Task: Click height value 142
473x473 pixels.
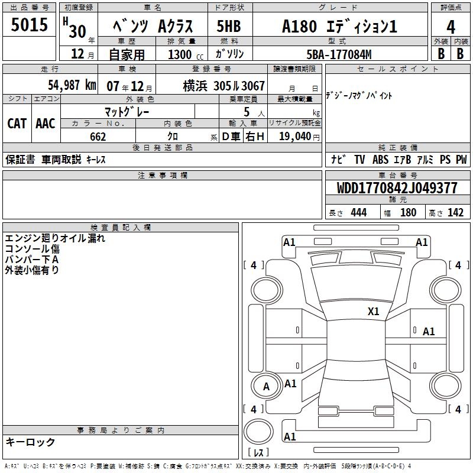Action: tap(455, 213)
